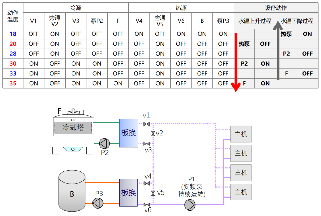Select the 冷源 header group
This screenshot has height=216, width=321.
point(76,8)
